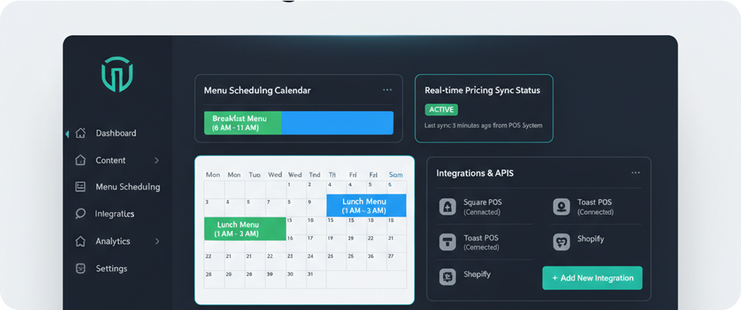Image resolution: width=741 pixels, height=310 pixels.
Task: Click the teal shield logo in sidebar
Action: (x=117, y=74)
